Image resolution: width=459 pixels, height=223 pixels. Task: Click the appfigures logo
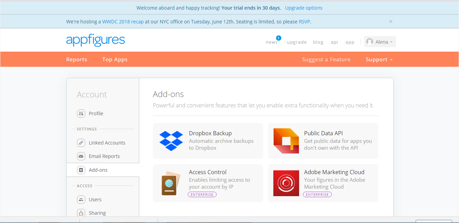pos(96,40)
